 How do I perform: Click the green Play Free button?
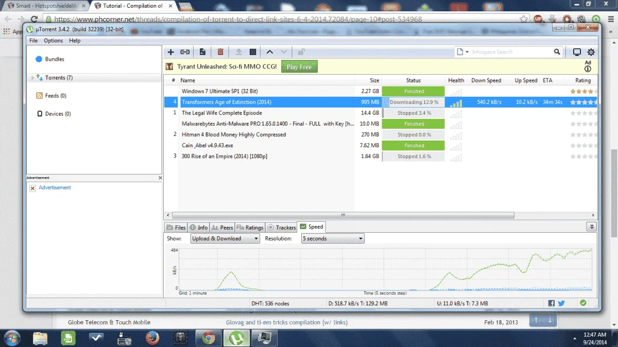click(299, 67)
